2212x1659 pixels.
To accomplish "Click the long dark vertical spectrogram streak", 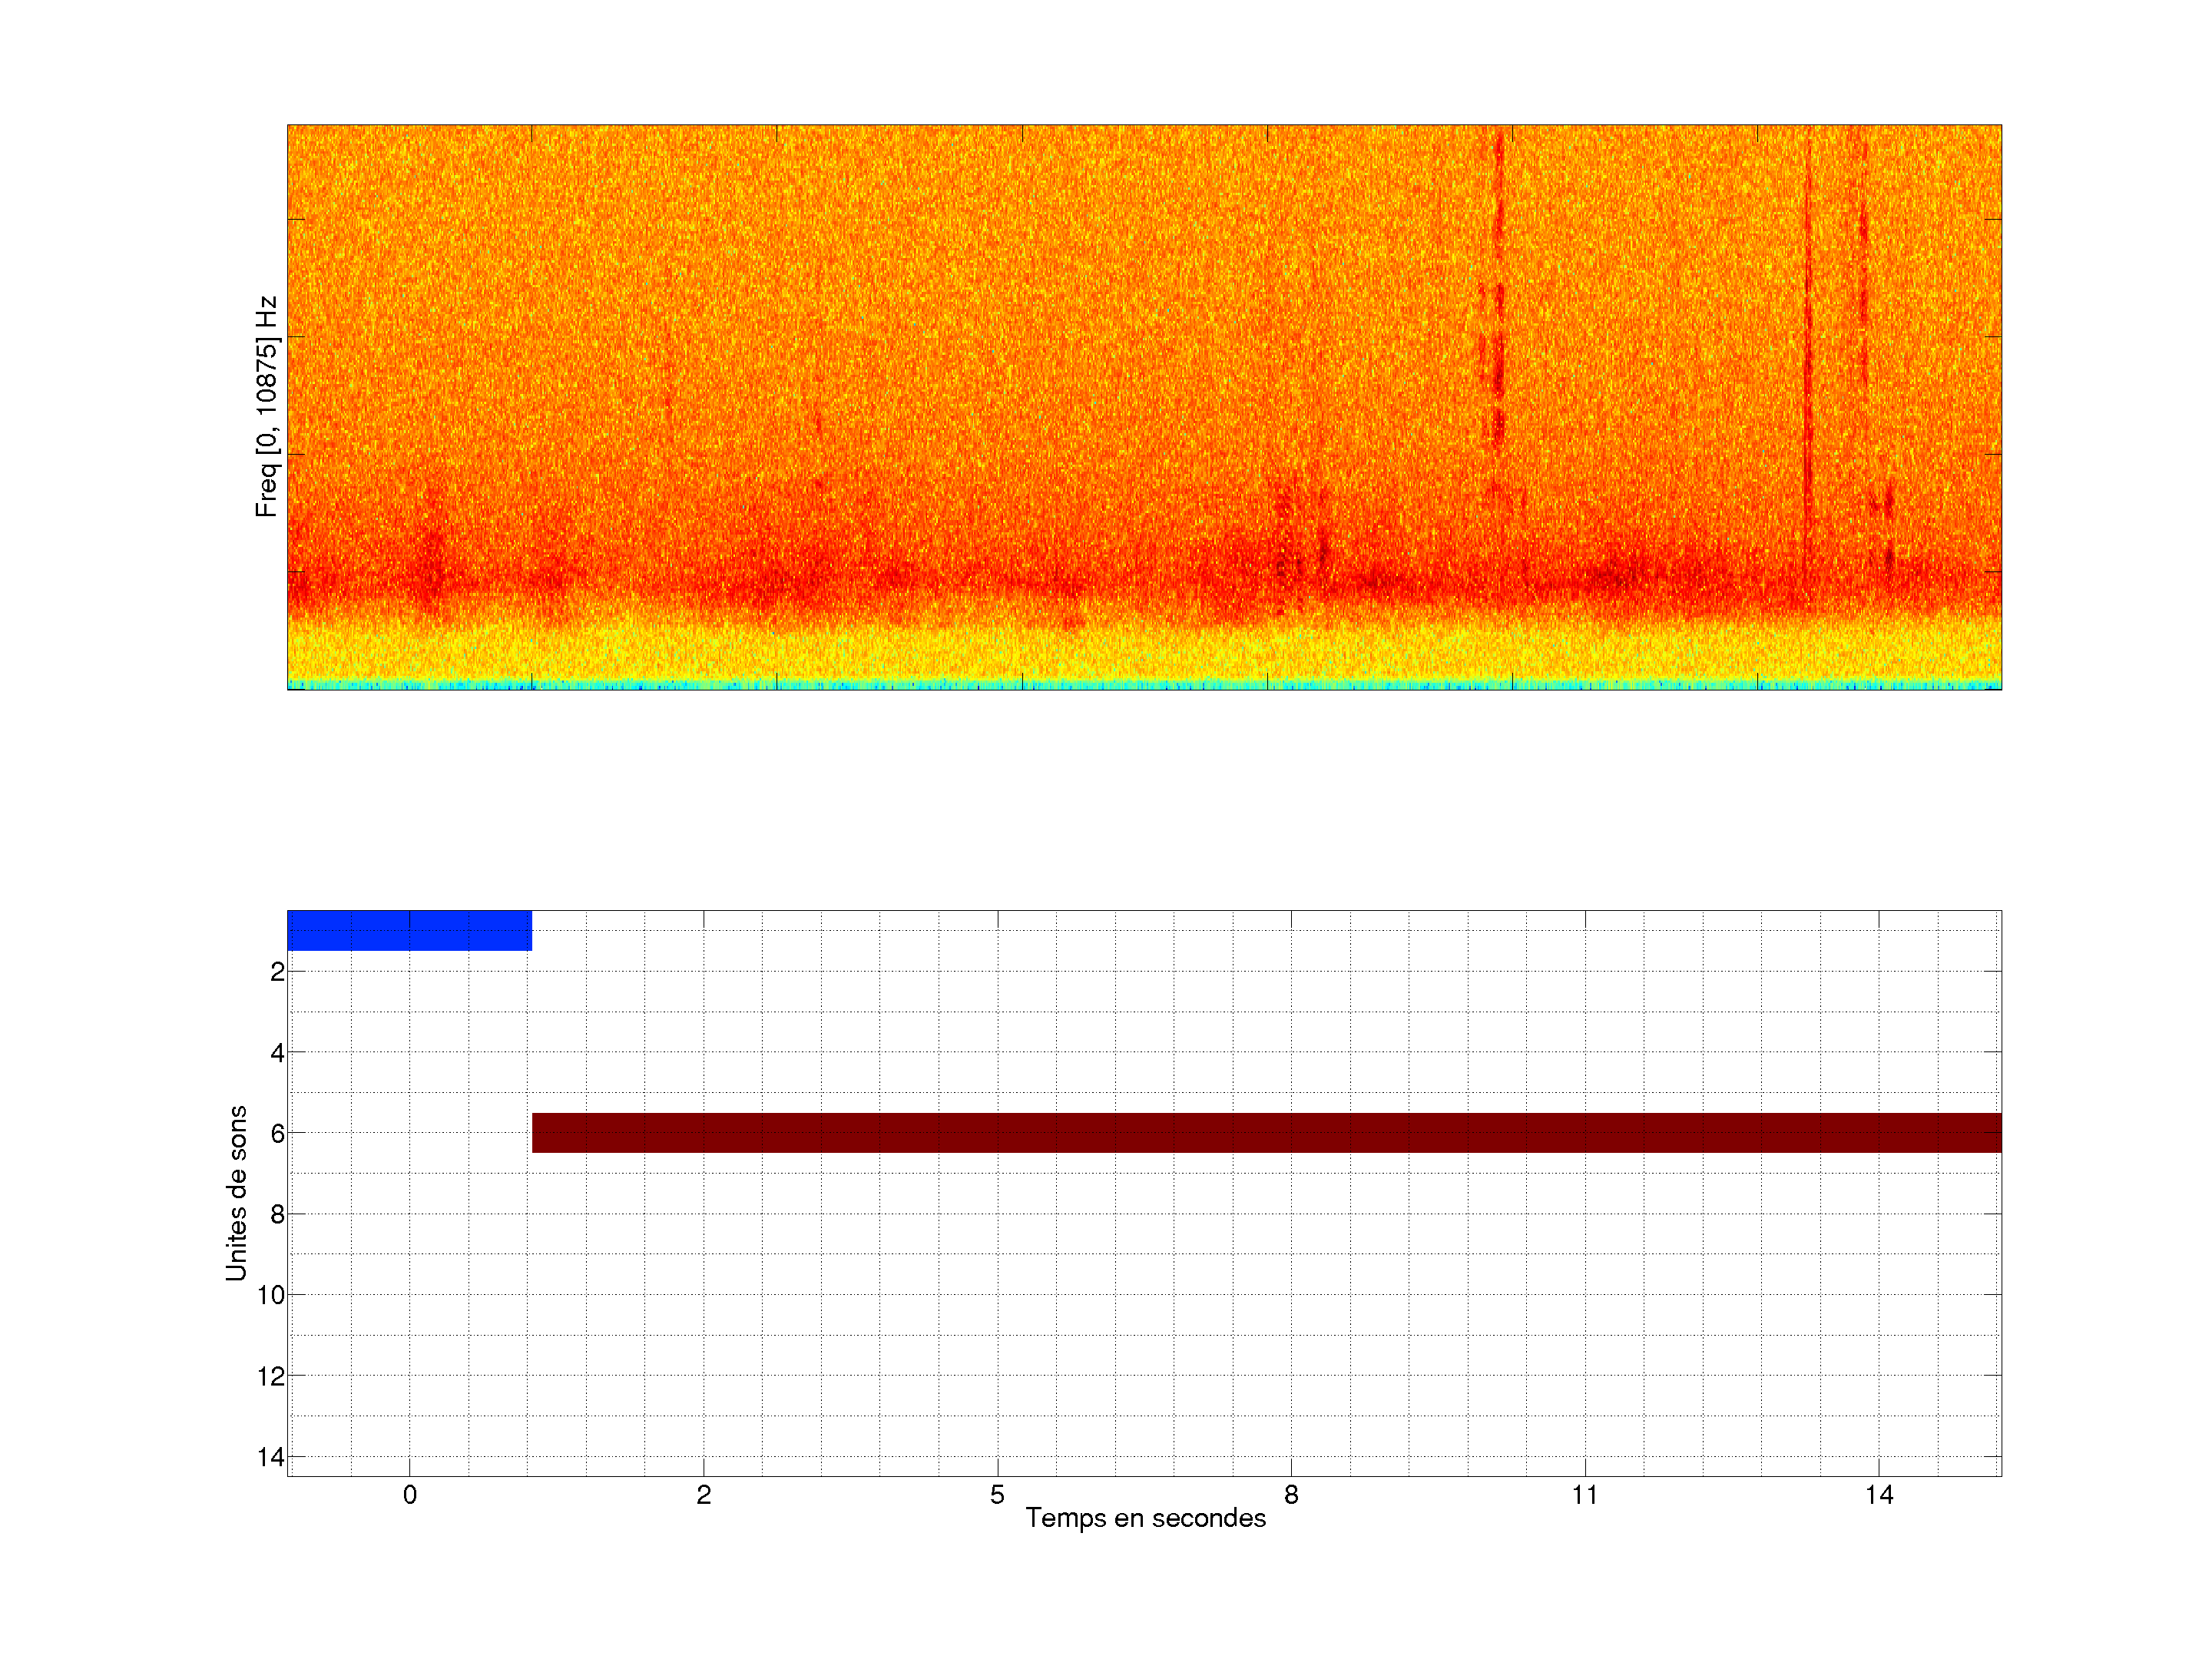I will (x=1807, y=360).
